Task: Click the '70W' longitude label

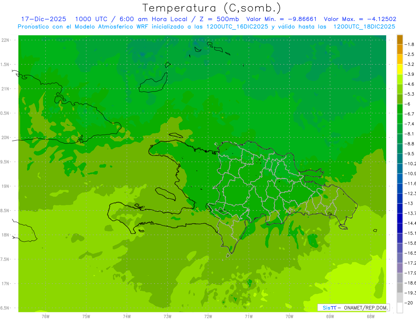Action: click(289, 316)
